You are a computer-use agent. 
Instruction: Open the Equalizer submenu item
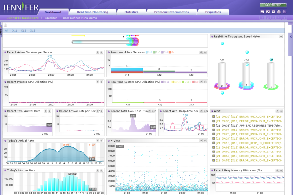pyautogui.click(x=51, y=18)
